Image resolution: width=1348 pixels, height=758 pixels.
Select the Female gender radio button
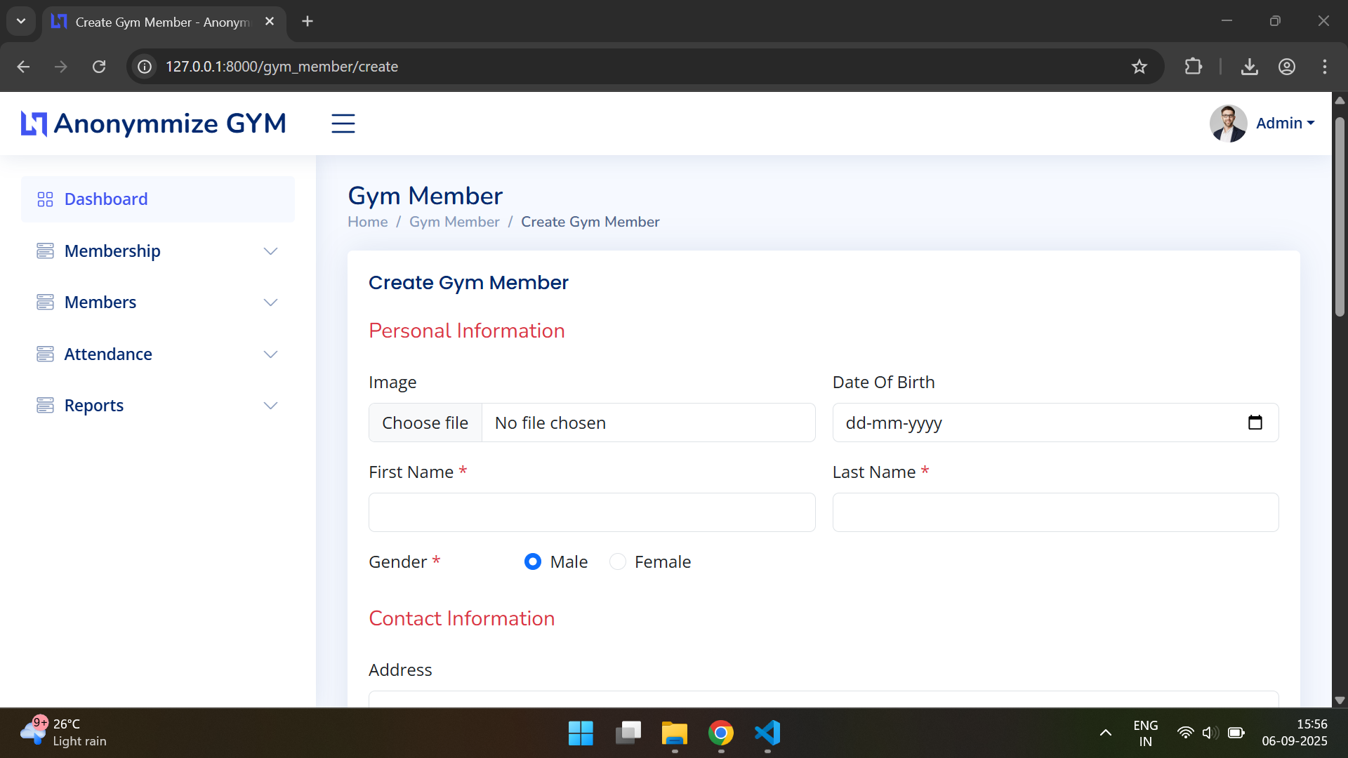pyautogui.click(x=618, y=561)
